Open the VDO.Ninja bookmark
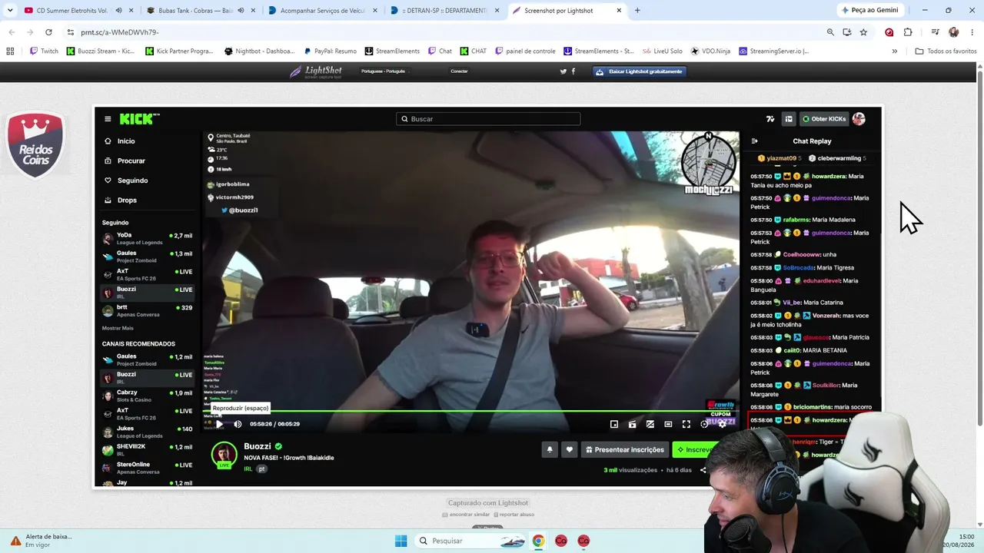This screenshot has width=984, height=553. [x=710, y=51]
